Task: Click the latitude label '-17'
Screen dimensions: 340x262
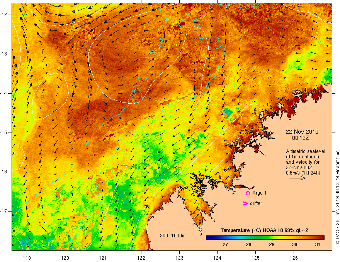Action: 4,211
